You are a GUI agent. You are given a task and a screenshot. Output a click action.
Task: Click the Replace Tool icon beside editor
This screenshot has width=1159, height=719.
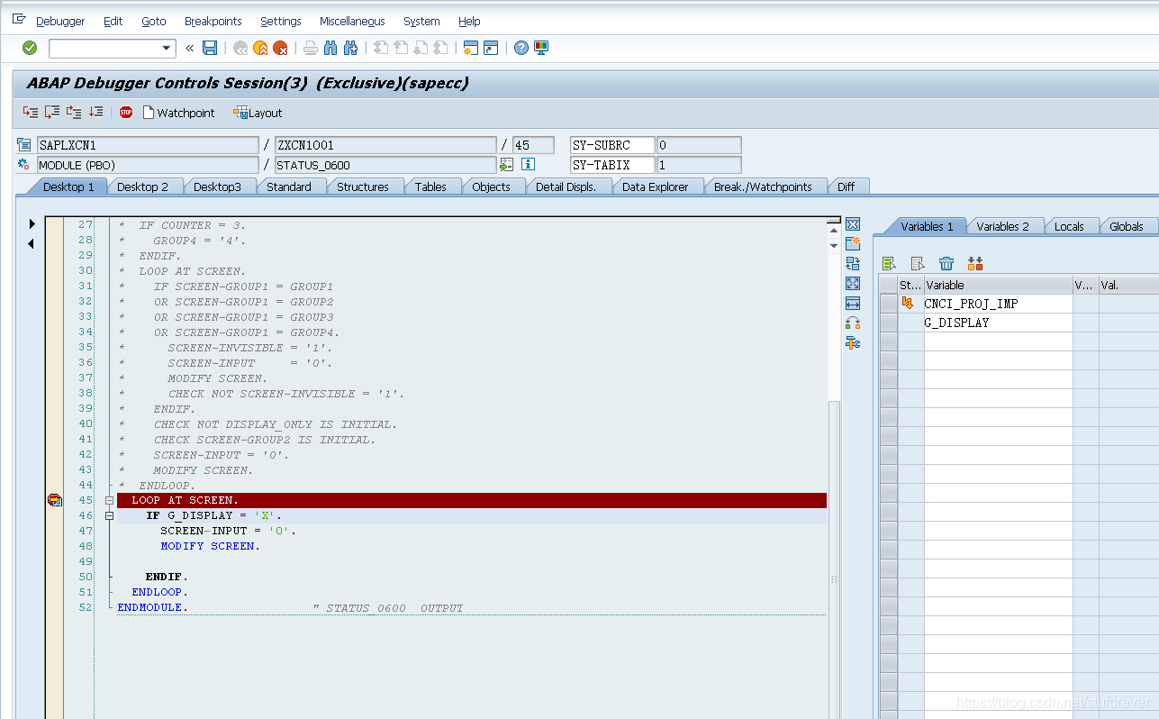[853, 263]
